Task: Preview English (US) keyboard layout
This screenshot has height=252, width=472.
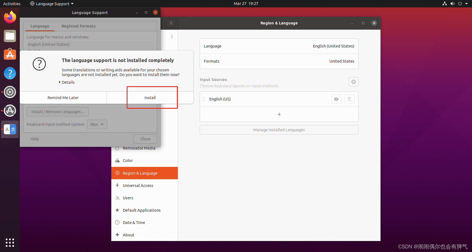Action: pos(336,99)
